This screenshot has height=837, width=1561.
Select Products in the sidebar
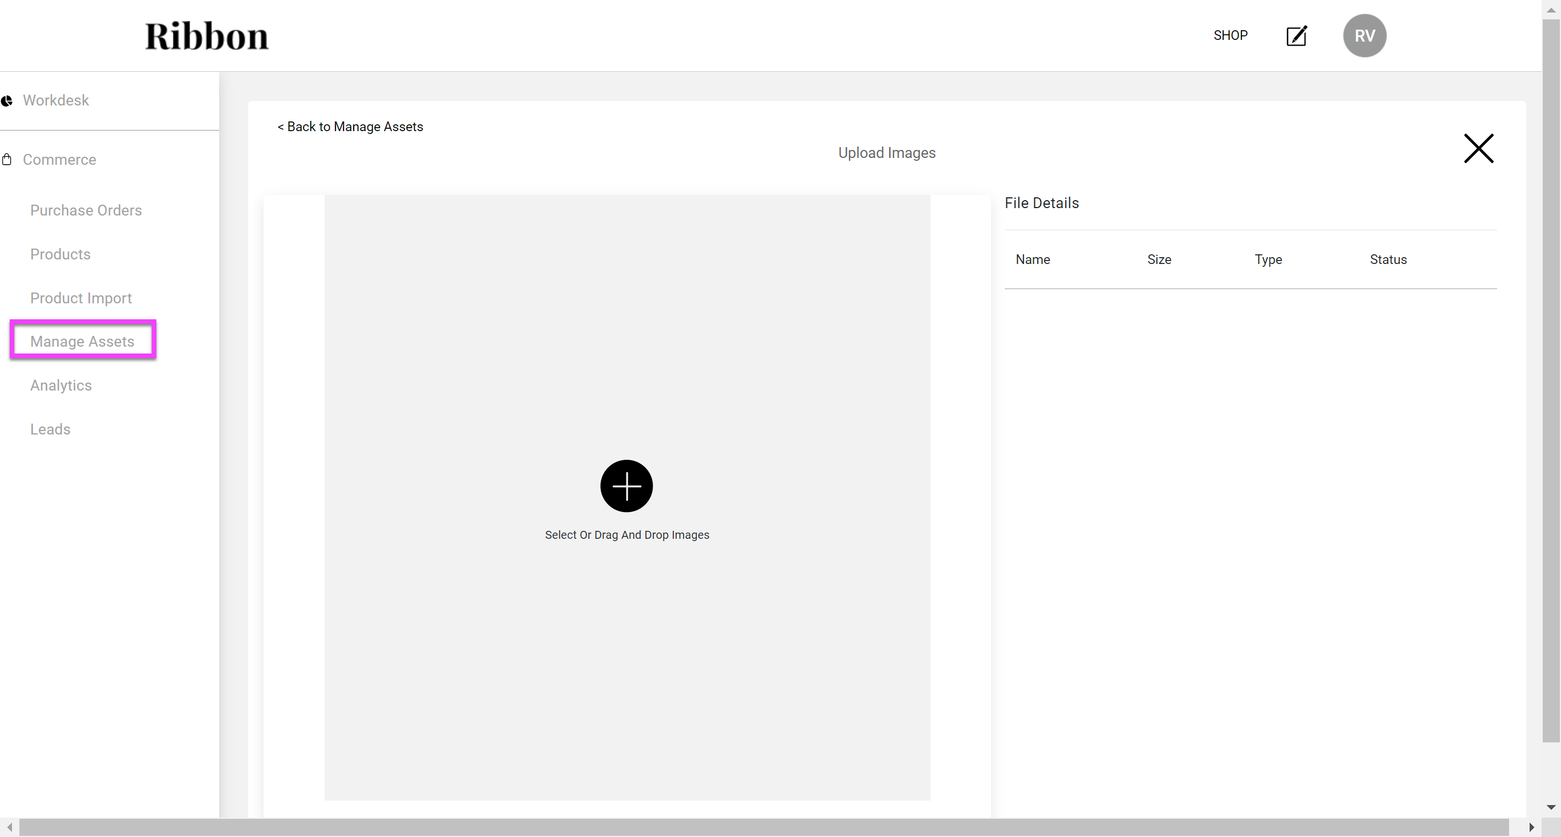(60, 254)
